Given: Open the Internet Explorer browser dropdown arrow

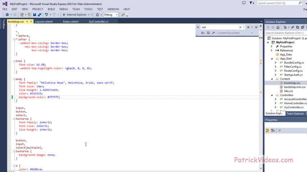Looking at the screenshot, I should pos(88,15).
